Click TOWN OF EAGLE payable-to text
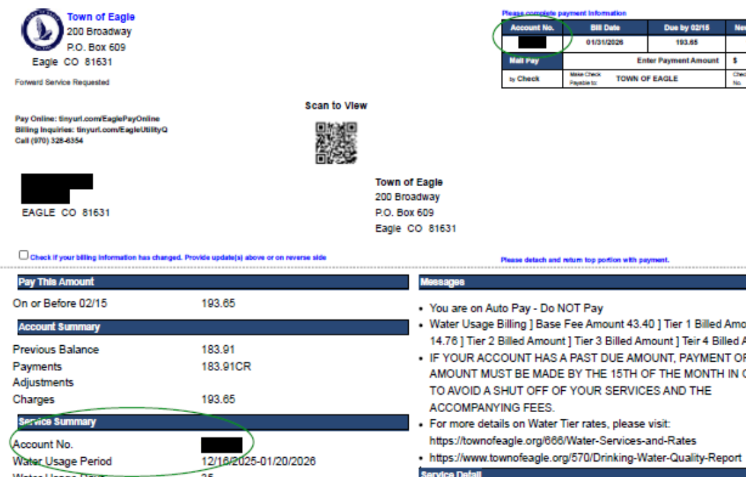 click(647, 78)
